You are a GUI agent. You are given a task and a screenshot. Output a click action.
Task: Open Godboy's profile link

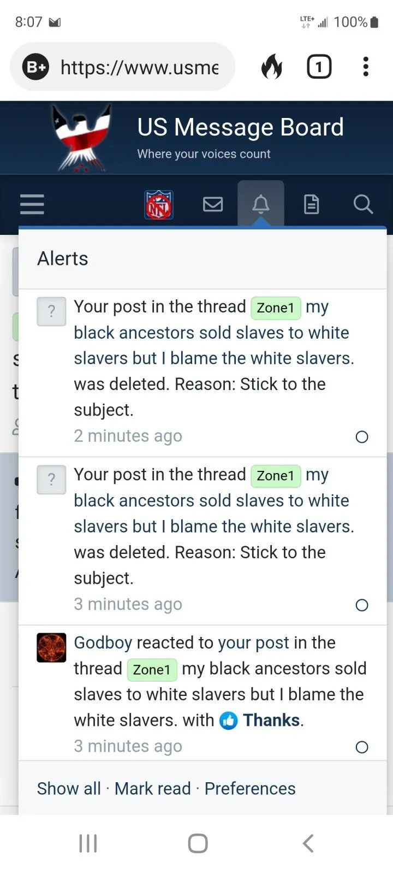[103, 642]
